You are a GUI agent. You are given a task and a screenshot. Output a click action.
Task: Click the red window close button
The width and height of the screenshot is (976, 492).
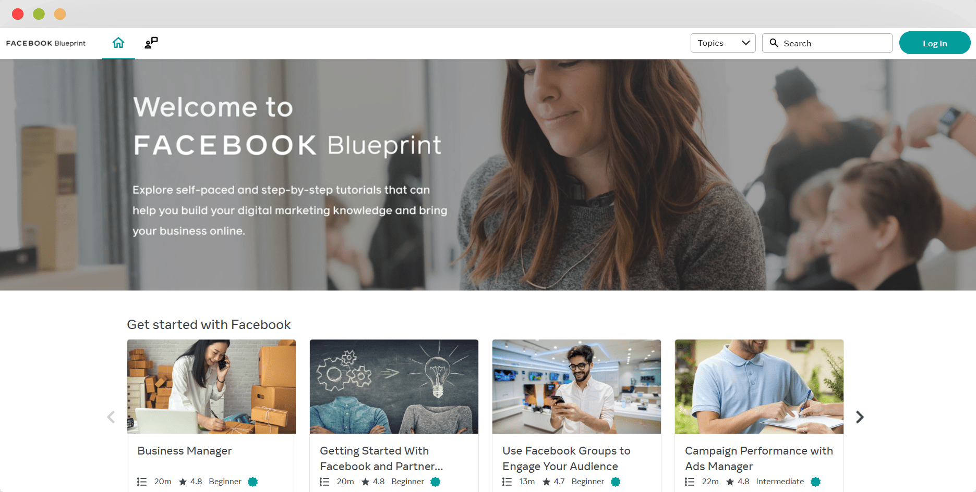[x=18, y=14]
